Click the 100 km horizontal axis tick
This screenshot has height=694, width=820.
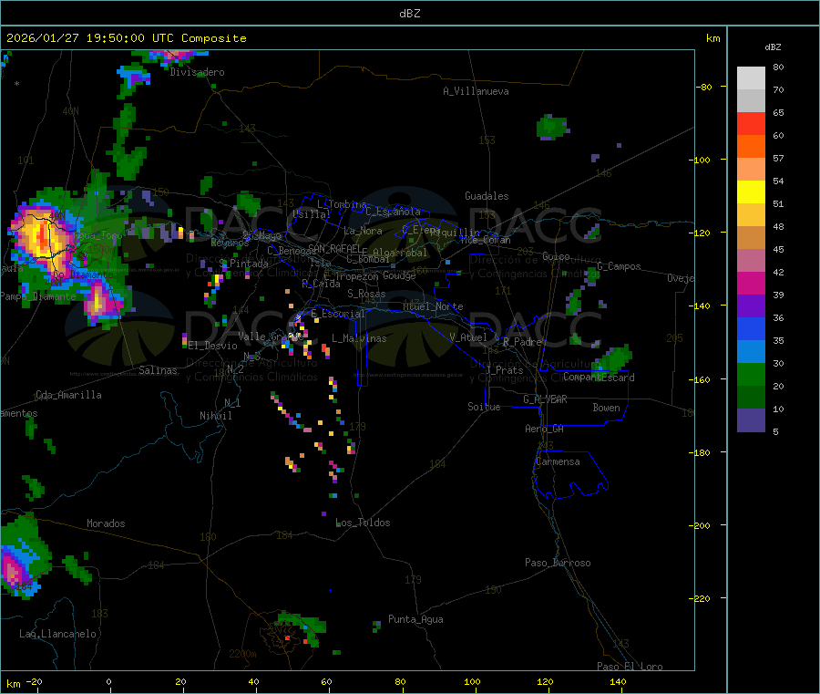pyautogui.click(x=472, y=681)
